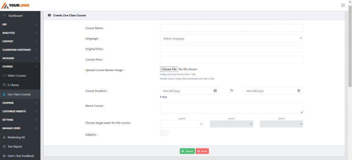Image resolution: width=352 pixels, height=160 pixels.
Task: Click the Choose File button
Action: pos(169,69)
